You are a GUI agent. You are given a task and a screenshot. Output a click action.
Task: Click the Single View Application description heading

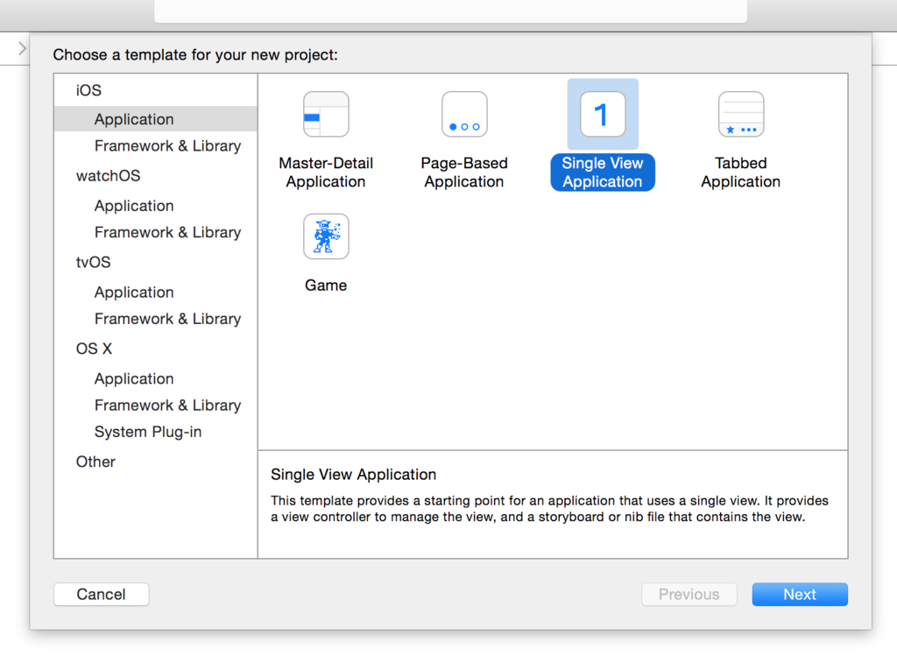(354, 474)
